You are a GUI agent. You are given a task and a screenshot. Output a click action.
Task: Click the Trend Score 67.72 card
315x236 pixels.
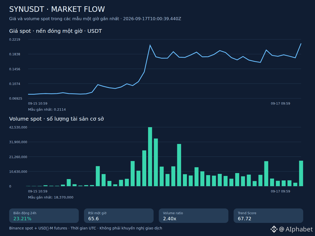tap(268, 216)
